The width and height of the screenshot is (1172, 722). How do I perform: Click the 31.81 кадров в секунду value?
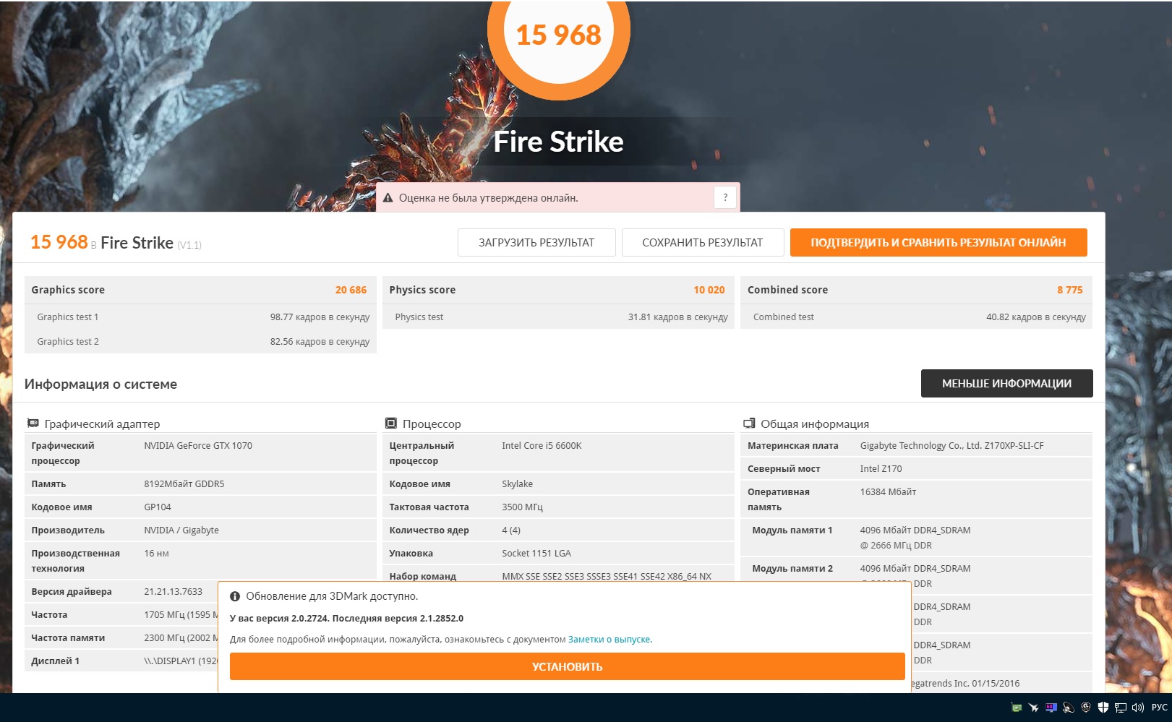[678, 317]
